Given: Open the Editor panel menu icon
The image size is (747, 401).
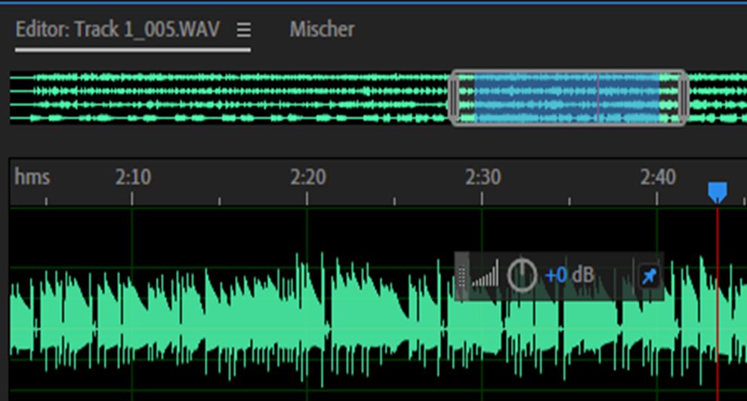Looking at the screenshot, I should pyautogui.click(x=244, y=30).
